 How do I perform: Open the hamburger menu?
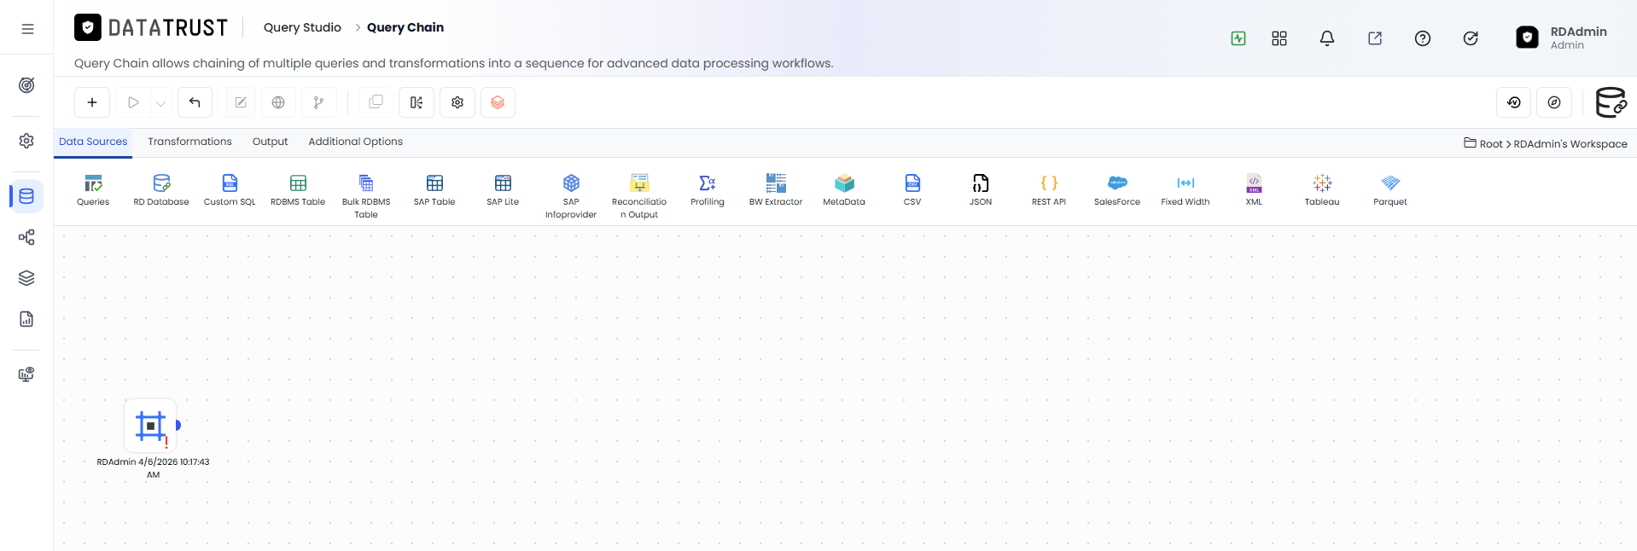click(x=27, y=28)
